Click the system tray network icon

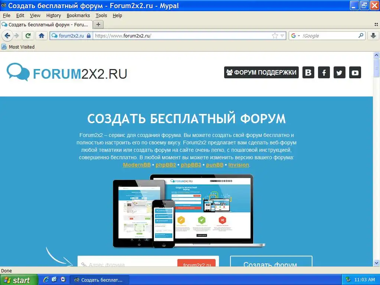click(348, 280)
